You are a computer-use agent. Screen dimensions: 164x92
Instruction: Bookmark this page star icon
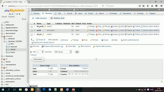point(140,6)
